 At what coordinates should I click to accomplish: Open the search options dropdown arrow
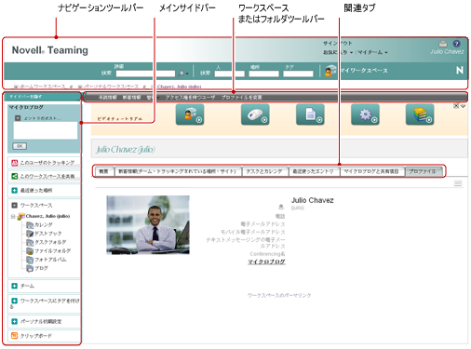[x=187, y=74]
